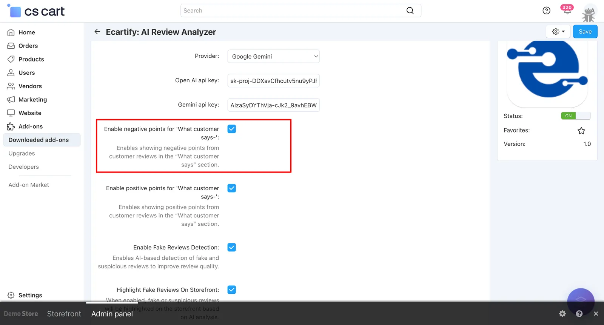Switch to the Storefront tab
The height and width of the screenshot is (325, 604).
[64, 314]
